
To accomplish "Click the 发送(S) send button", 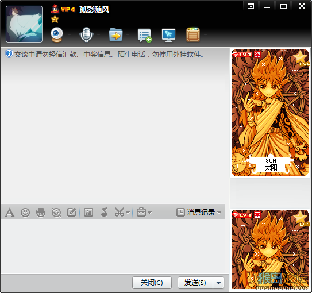I will pyautogui.click(x=195, y=283).
